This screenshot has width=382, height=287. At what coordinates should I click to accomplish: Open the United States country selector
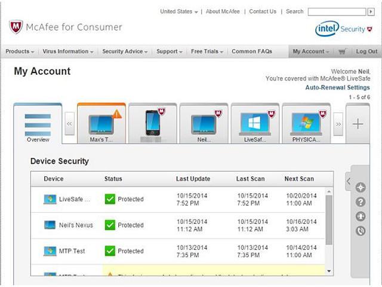[x=179, y=11]
